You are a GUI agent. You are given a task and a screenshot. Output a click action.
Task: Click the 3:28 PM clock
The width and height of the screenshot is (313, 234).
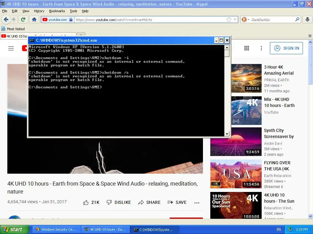pos(302,229)
